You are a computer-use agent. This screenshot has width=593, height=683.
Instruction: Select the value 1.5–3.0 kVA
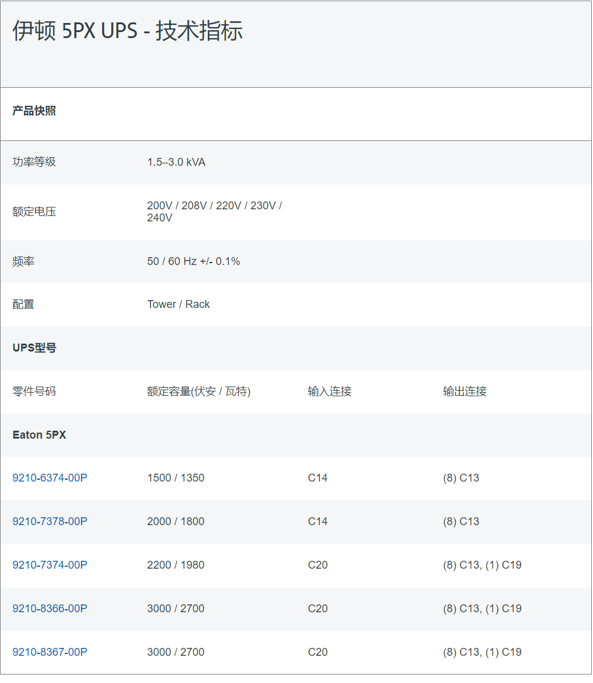tap(177, 162)
